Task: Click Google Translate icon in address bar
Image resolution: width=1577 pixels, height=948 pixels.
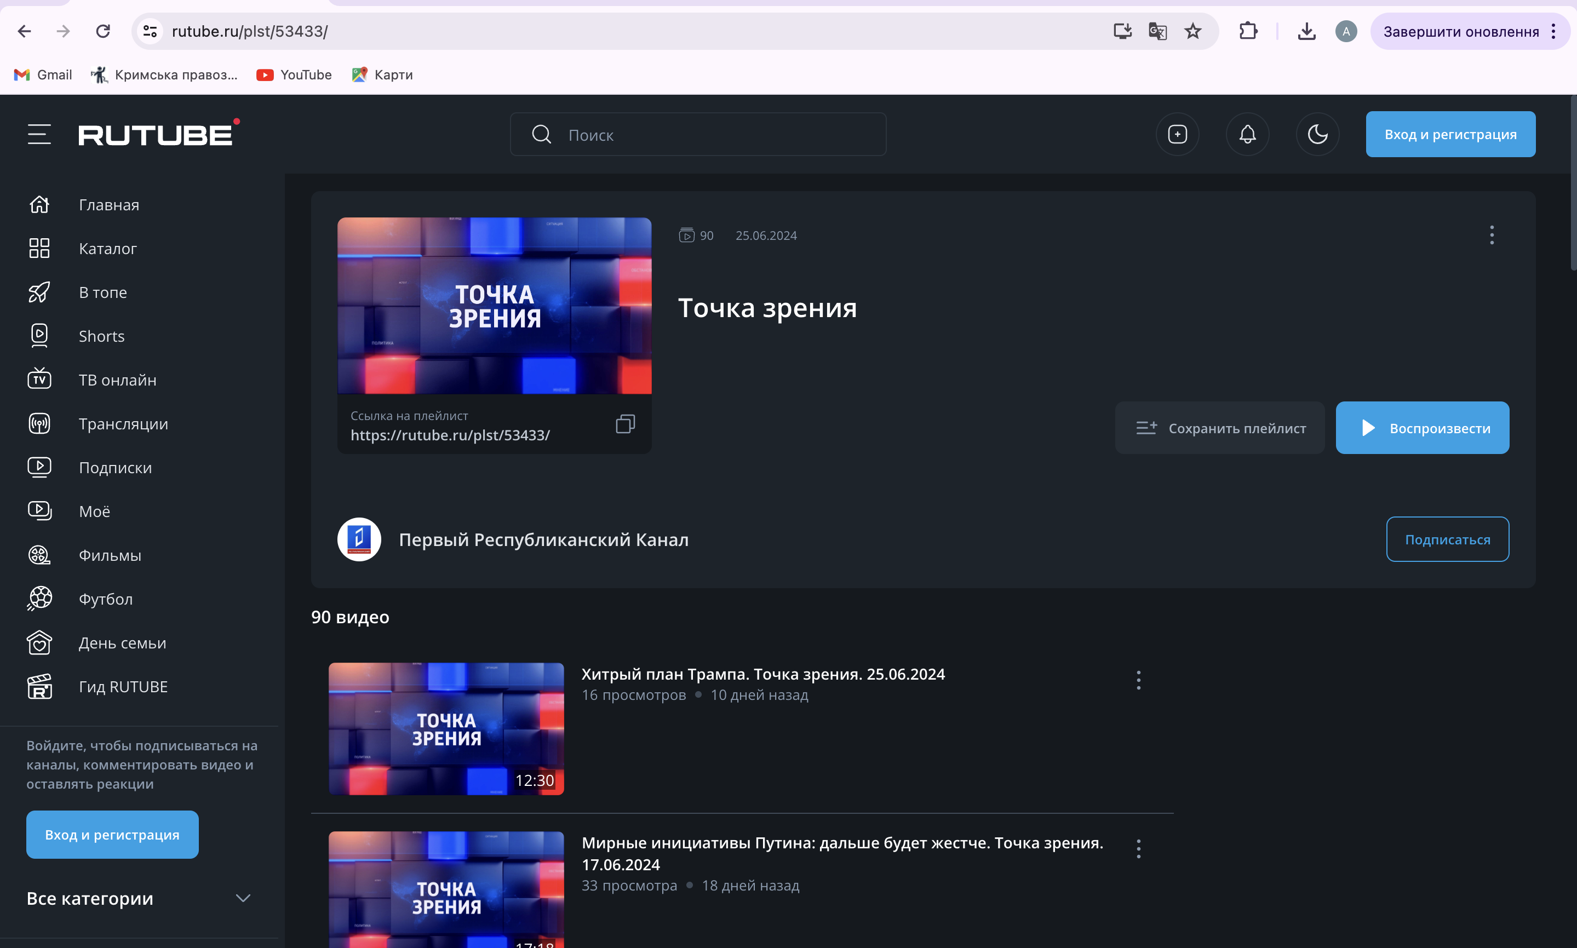Action: 1157,31
